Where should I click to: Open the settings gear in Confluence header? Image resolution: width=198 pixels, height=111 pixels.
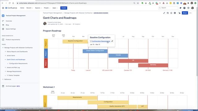(188, 8)
